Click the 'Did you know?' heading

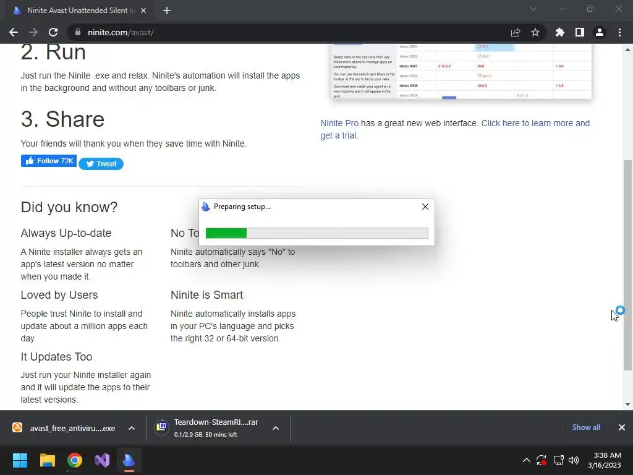(69, 207)
